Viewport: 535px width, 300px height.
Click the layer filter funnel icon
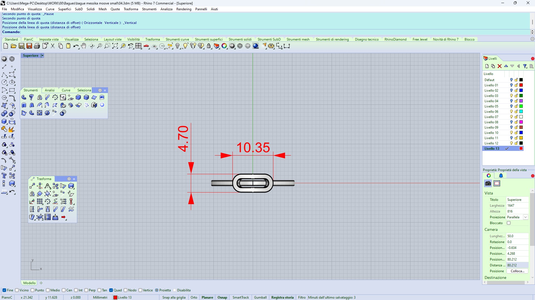click(x=525, y=66)
